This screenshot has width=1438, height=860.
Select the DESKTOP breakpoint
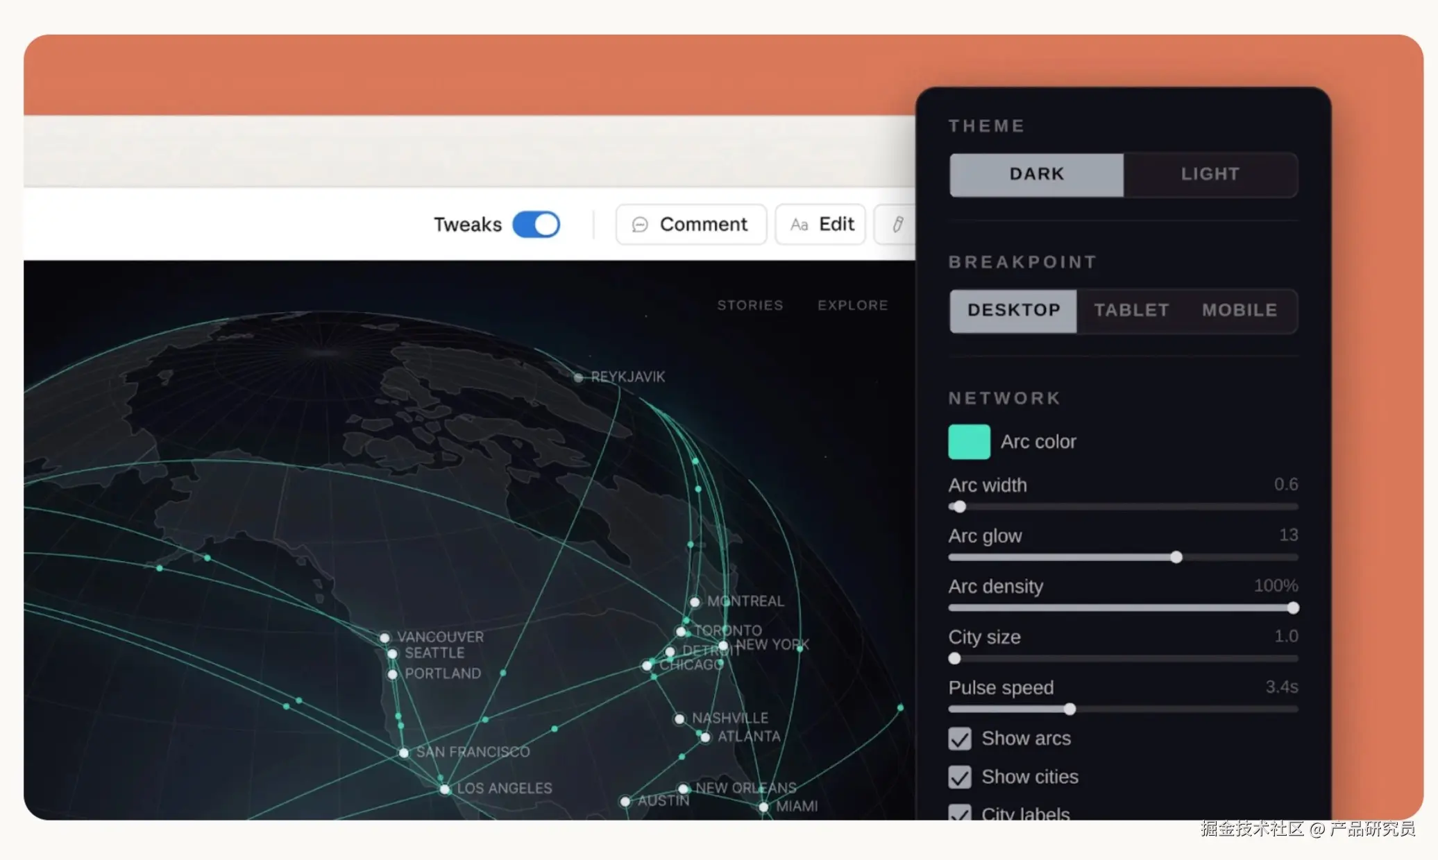[x=1013, y=310]
